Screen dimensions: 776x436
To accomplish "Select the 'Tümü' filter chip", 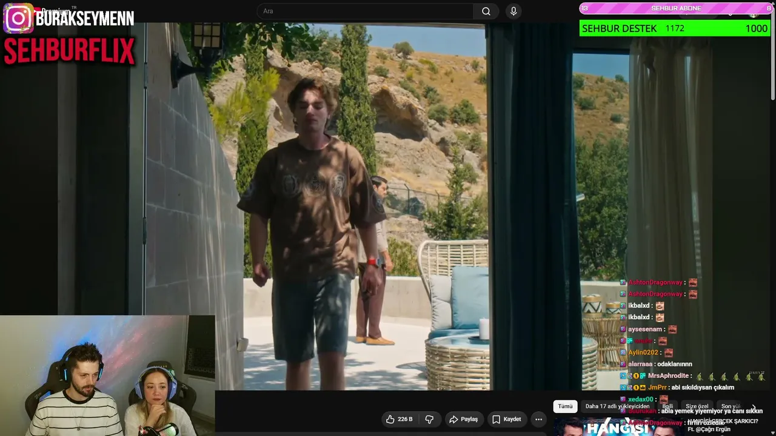I will (x=565, y=406).
